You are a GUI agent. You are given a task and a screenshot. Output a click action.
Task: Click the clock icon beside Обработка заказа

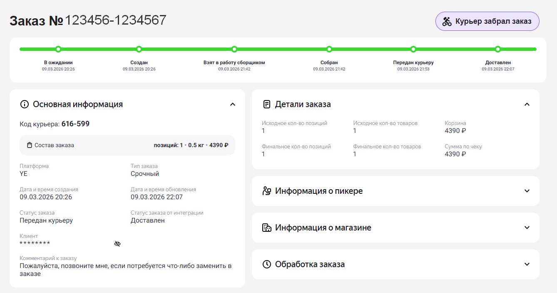(267, 264)
